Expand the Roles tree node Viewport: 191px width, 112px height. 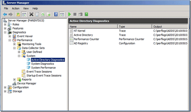(x=5, y=25)
